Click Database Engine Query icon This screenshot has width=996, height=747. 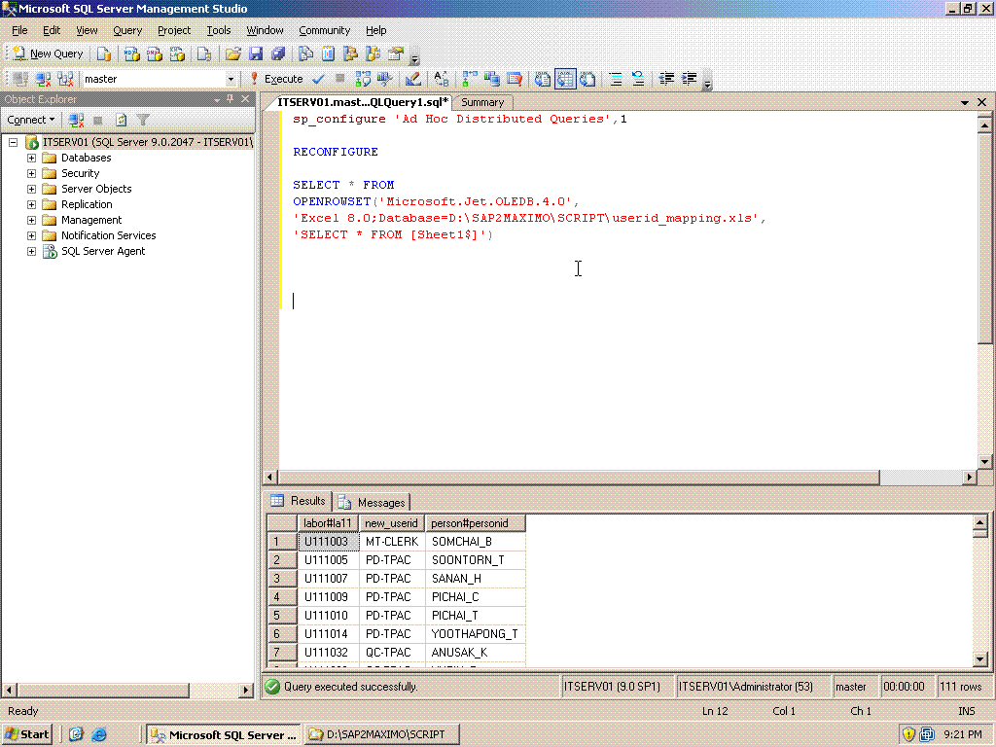coord(104,54)
